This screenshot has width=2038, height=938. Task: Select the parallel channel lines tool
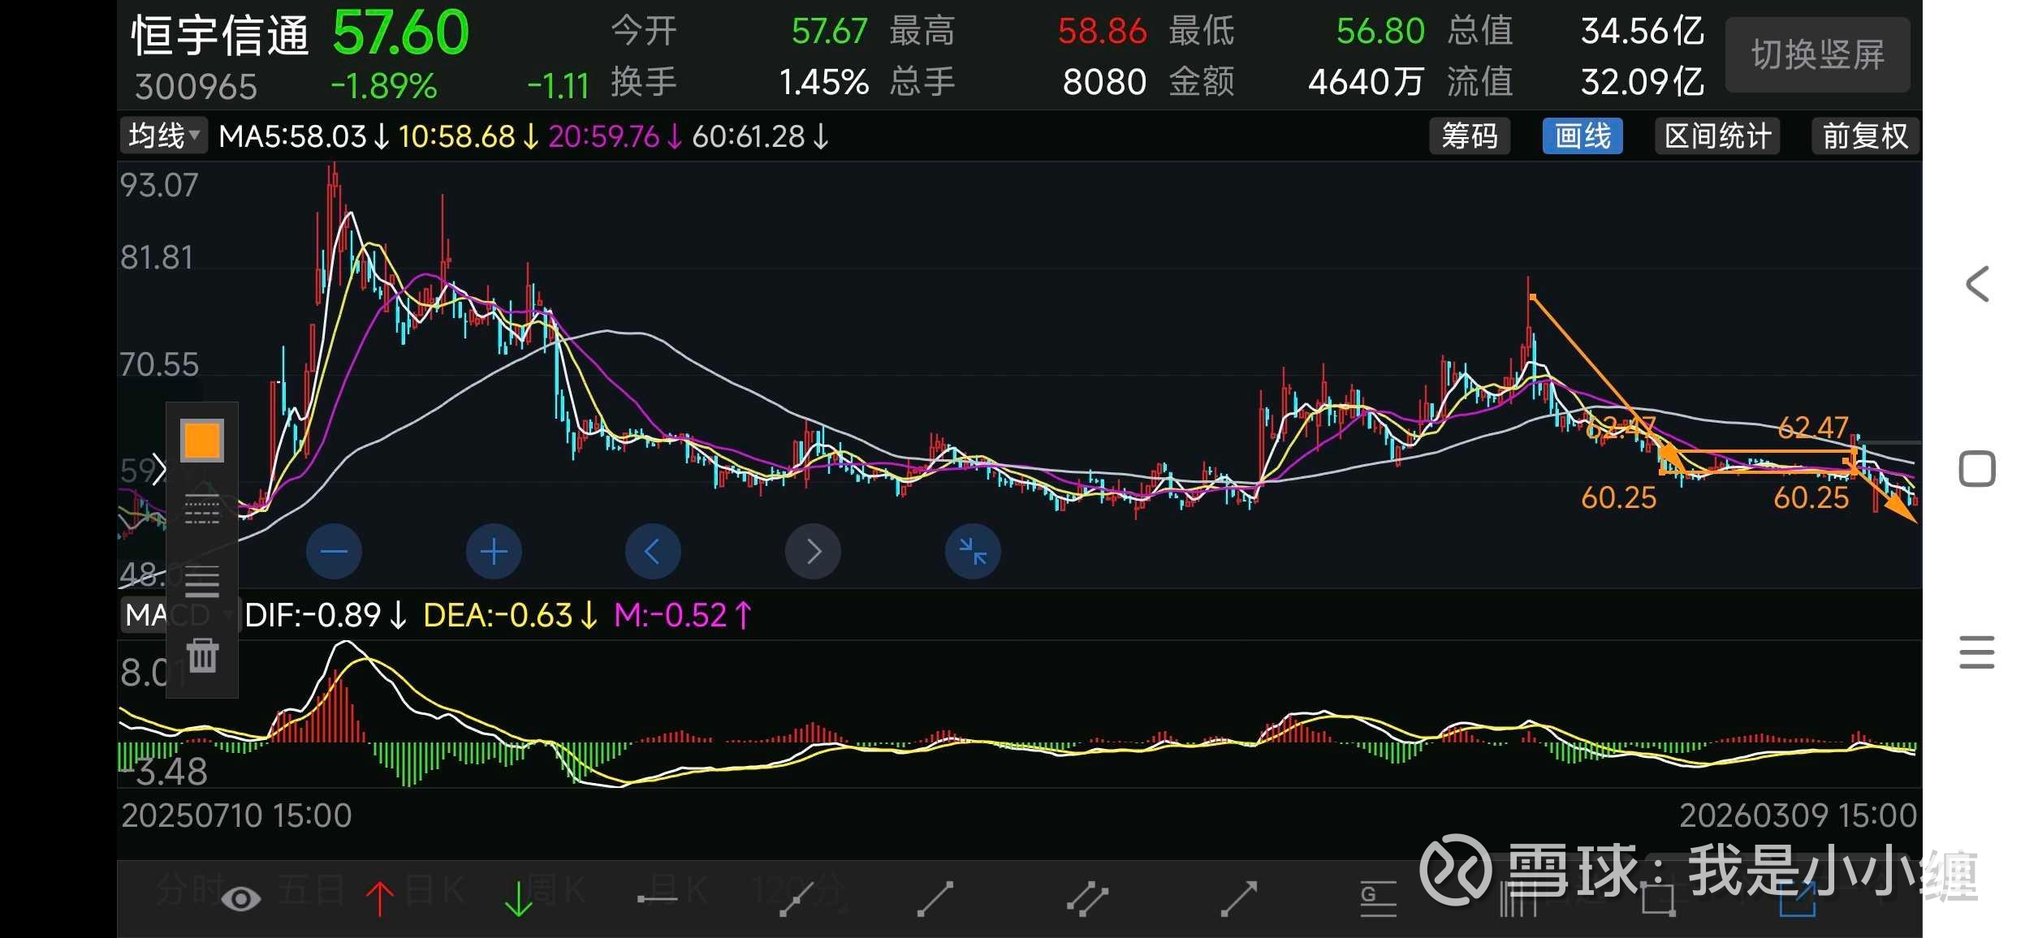(1087, 899)
